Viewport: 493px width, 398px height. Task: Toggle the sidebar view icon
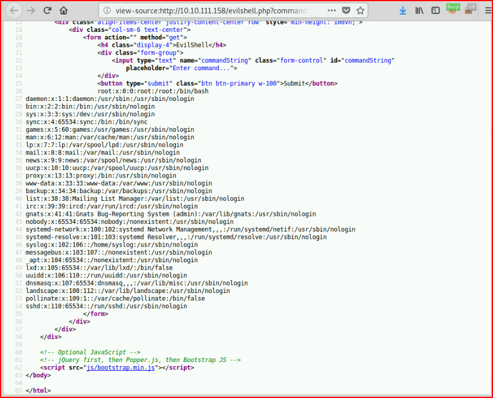(436, 10)
